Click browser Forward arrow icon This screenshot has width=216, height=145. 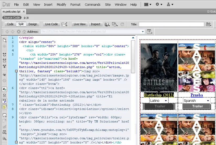click(x=13, y=32)
